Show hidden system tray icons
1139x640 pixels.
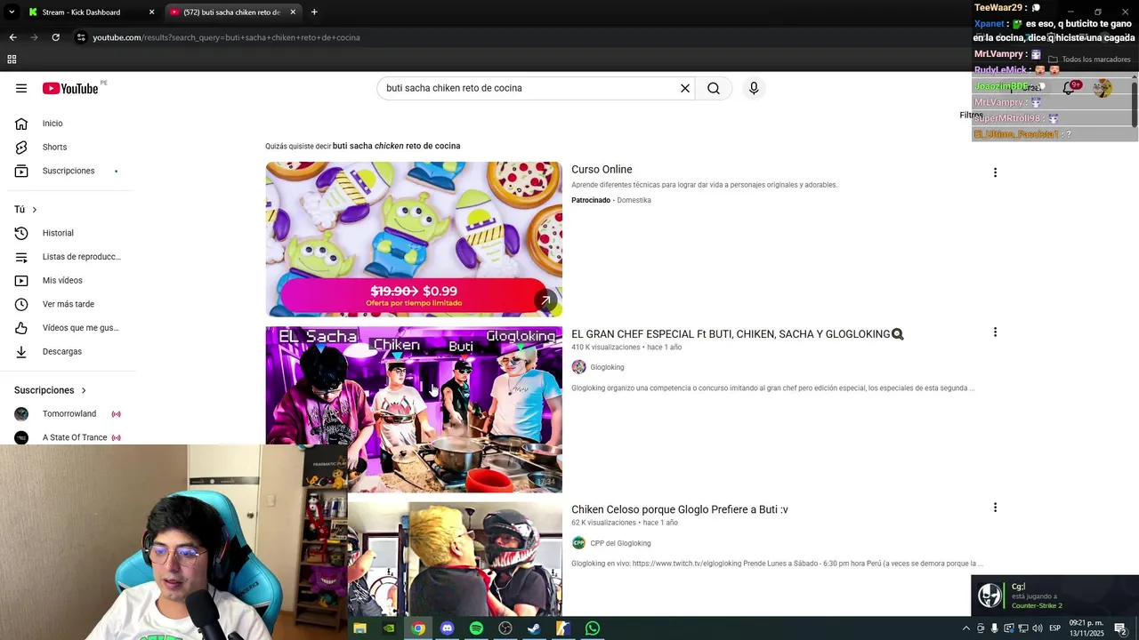[x=966, y=628]
